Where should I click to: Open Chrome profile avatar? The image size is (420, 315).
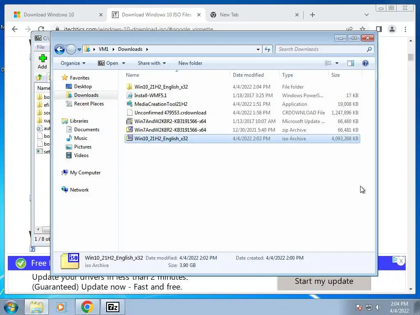tap(392, 29)
